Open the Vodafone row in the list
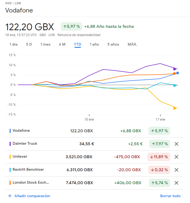This screenshot has width=190, height=203. point(21,131)
